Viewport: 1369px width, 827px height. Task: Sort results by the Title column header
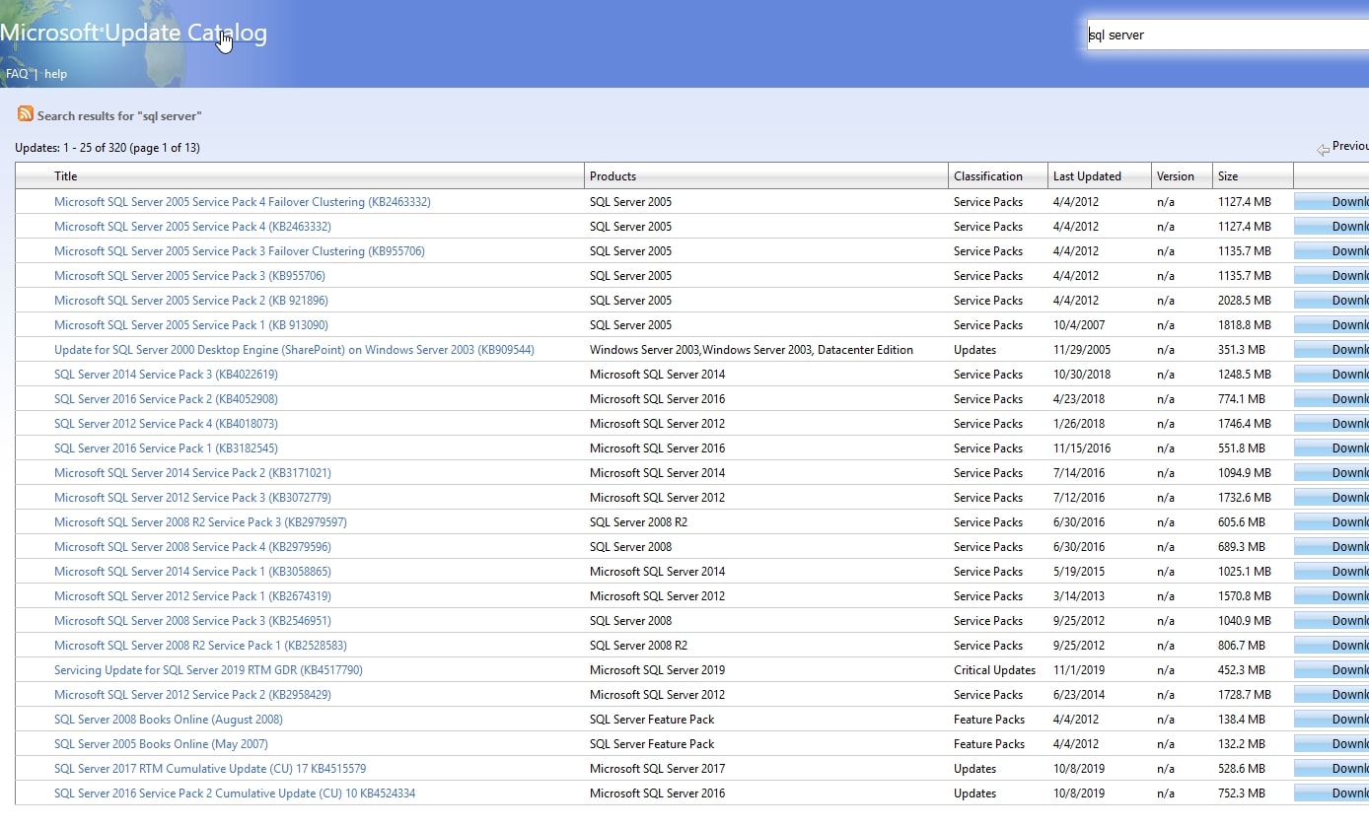pos(66,176)
